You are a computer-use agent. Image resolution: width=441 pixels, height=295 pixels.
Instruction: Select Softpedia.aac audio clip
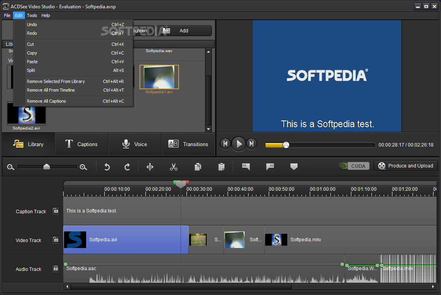(x=204, y=269)
